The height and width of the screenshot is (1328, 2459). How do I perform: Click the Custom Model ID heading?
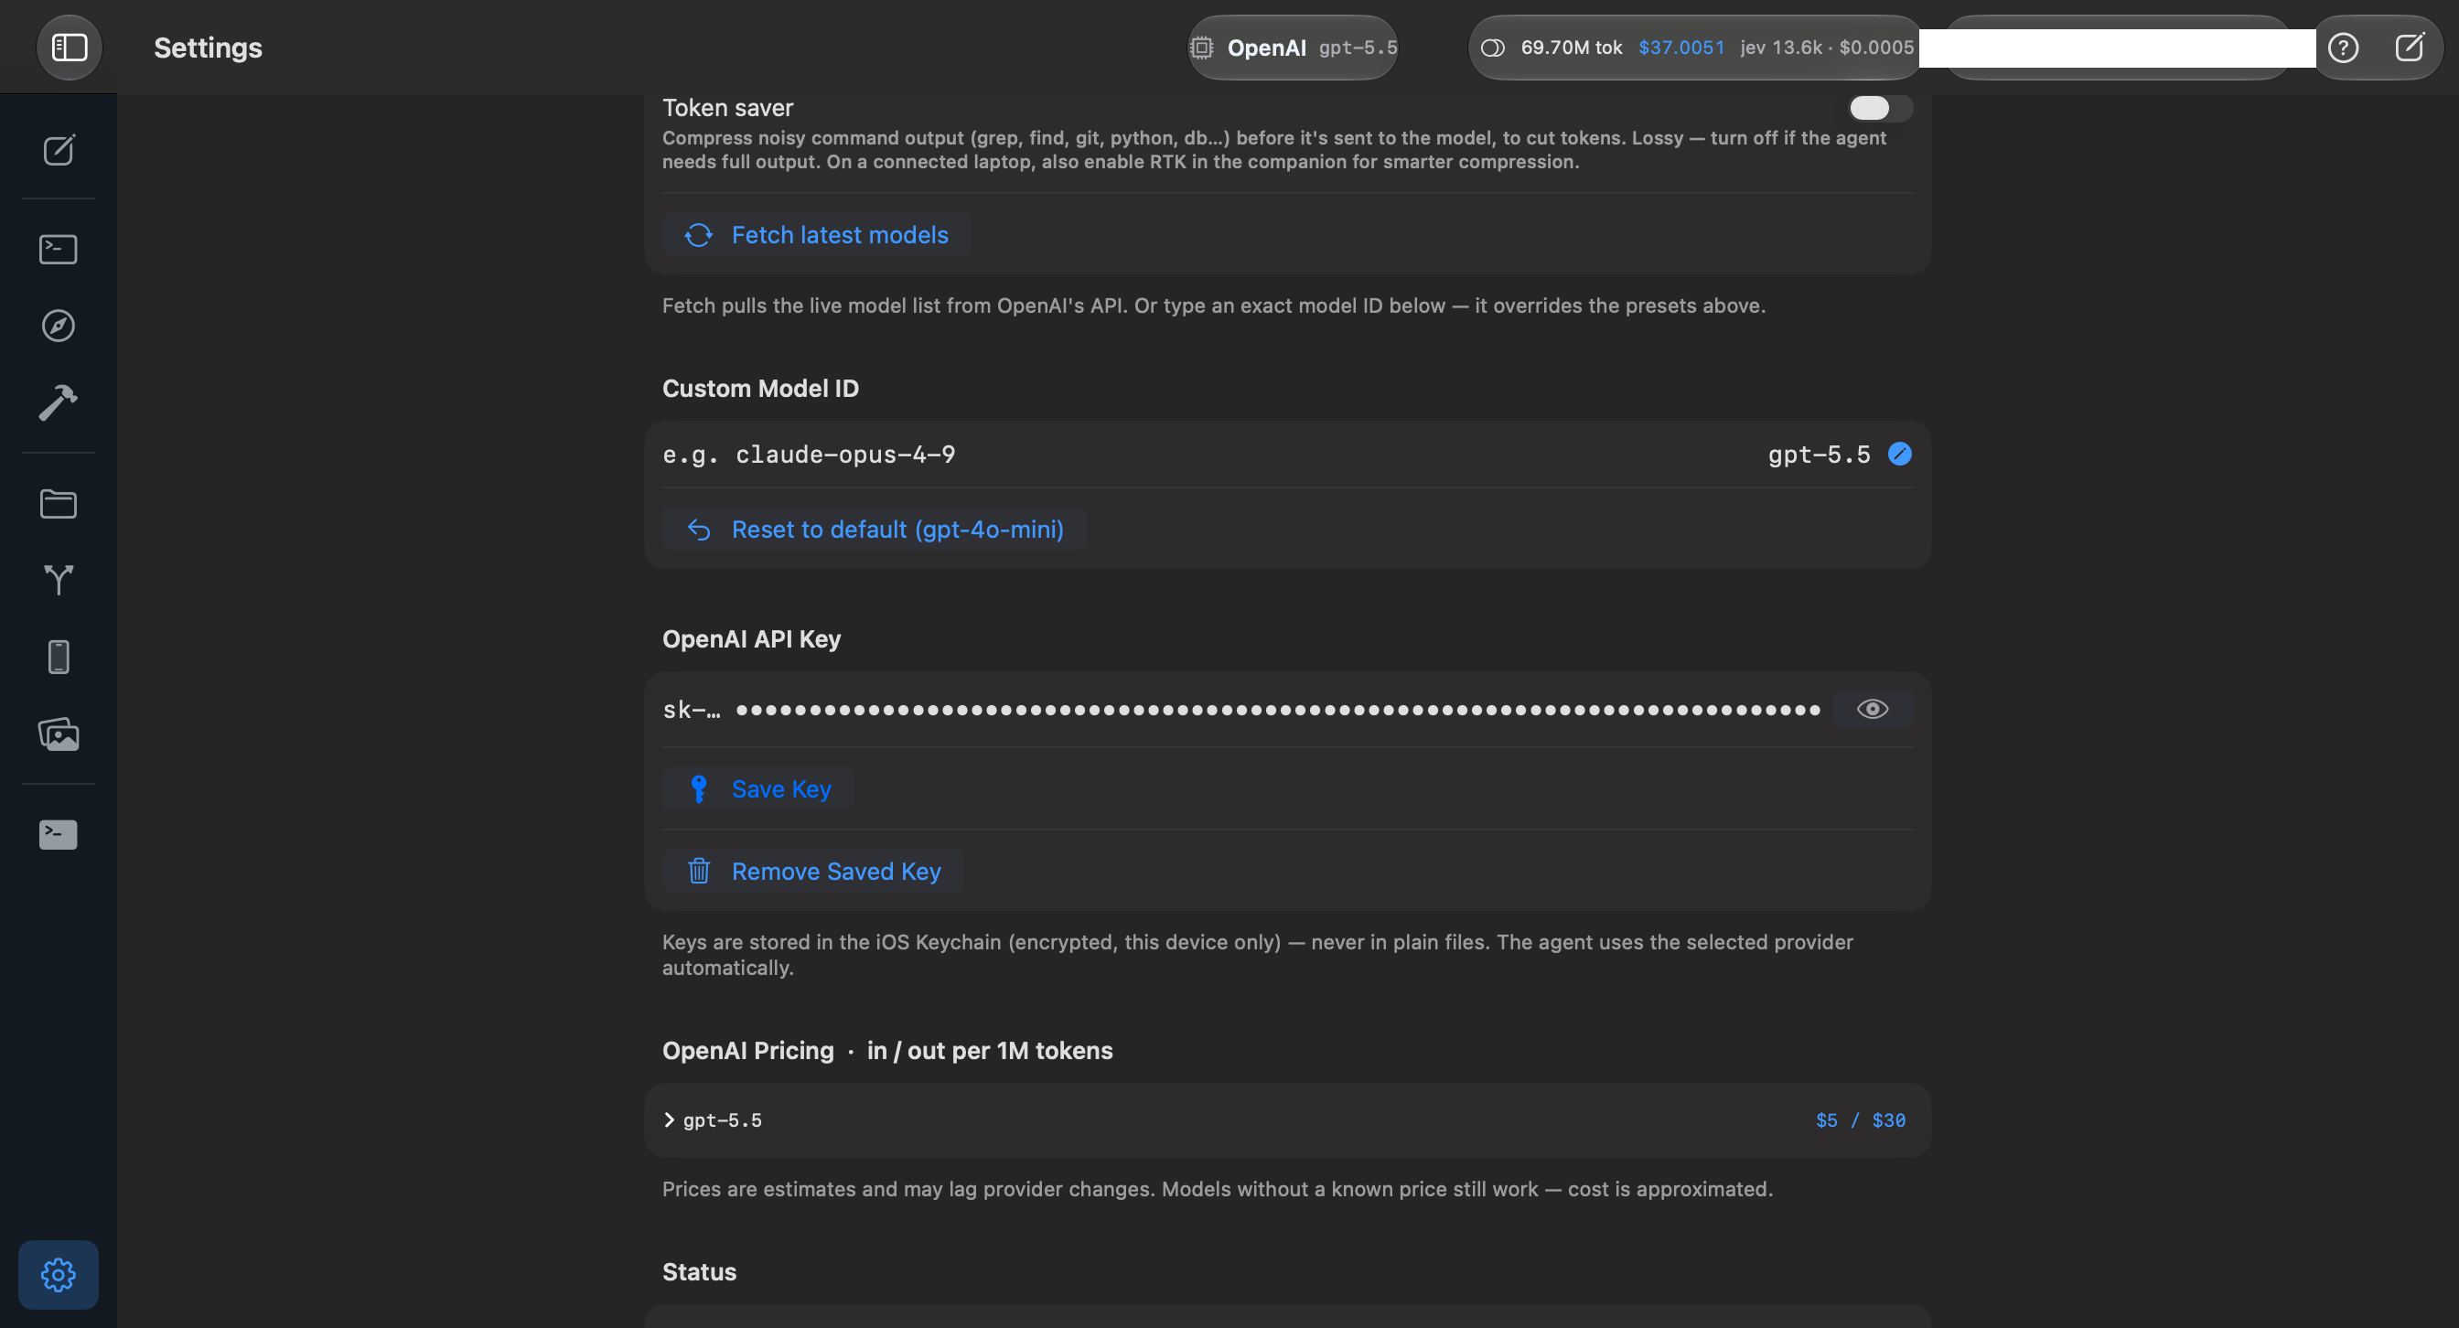pyautogui.click(x=761, y=389)
